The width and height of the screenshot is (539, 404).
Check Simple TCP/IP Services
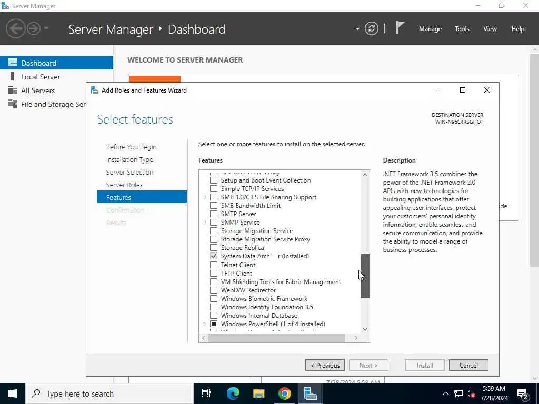214,189
